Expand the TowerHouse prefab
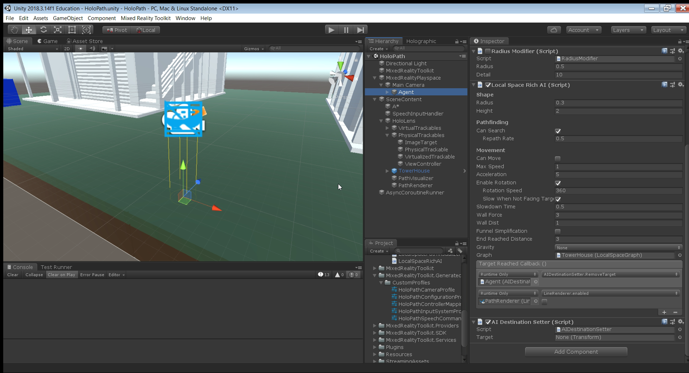The width and height of the screenshot is (689, 373). tap(387, 171)
